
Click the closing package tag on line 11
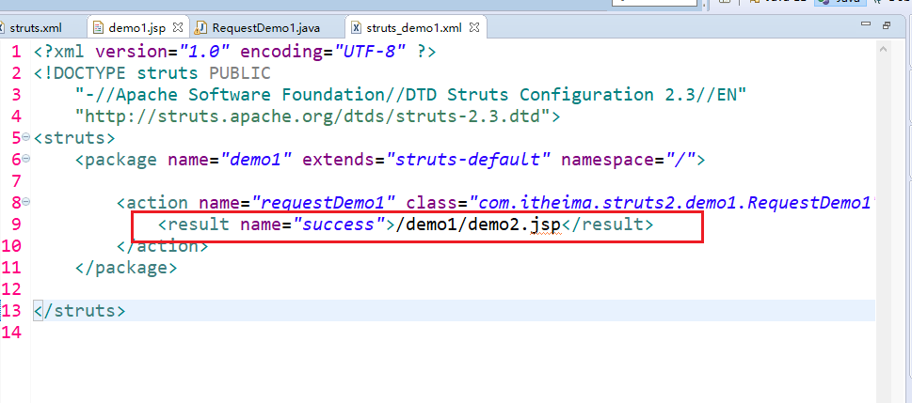tap(126, 268)
